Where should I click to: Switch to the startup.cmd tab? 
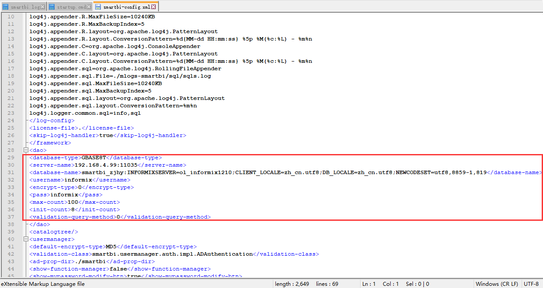[69, 7]
